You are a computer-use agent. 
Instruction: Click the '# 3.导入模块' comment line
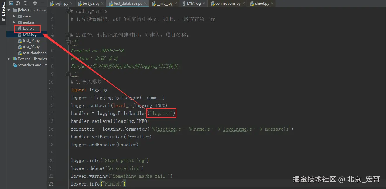pos(87,82)
